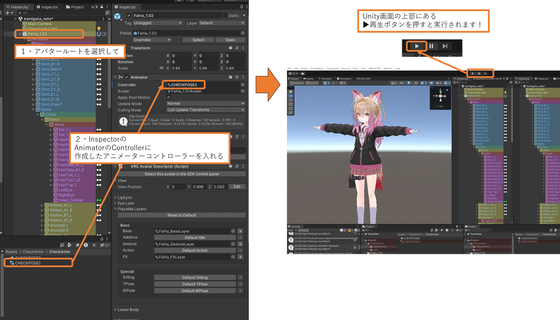Click the bone icon beside Skirt_Front1

99,104
